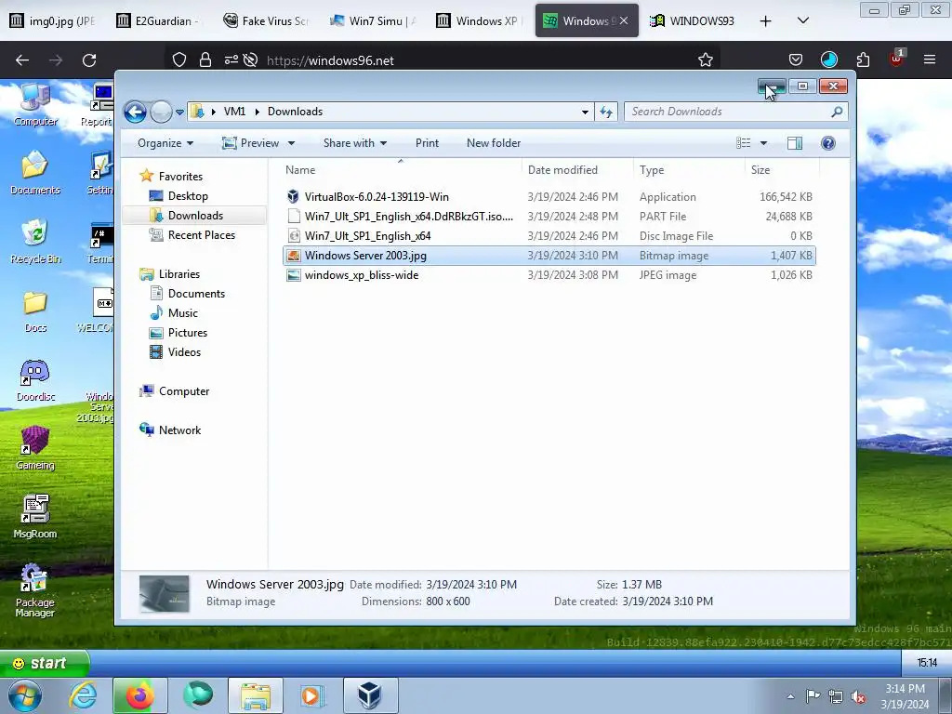Expand the address bar history dropdown

pos(585,112)
